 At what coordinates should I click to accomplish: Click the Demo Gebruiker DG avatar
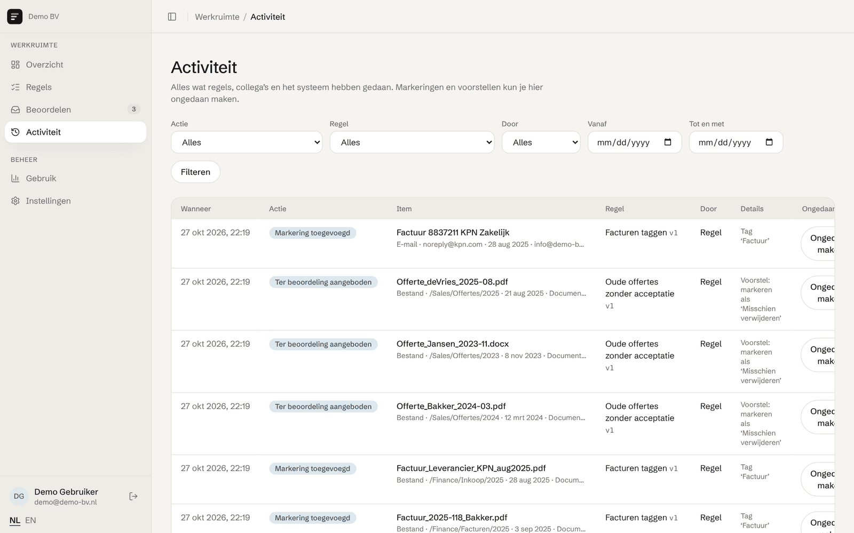[x=19, y=496]
